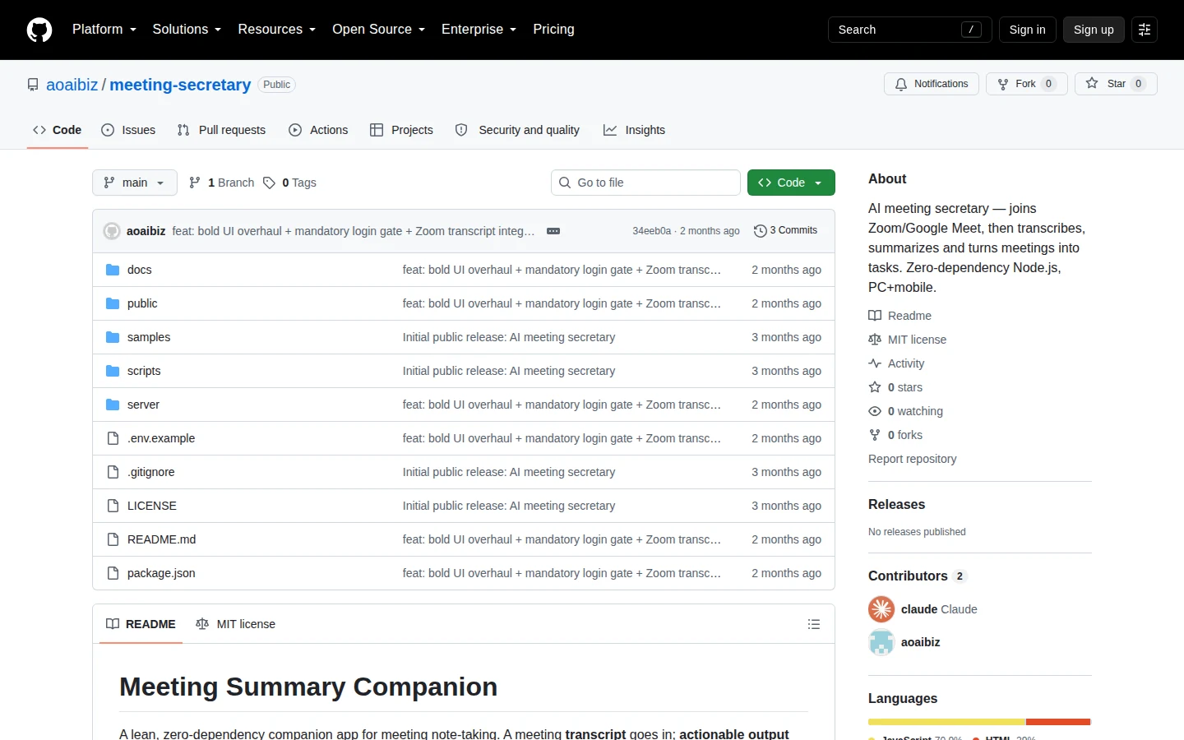Open the samples folder icon
Image resolution: width=1184 pixels, height=740 pixels.
point(113,337)
